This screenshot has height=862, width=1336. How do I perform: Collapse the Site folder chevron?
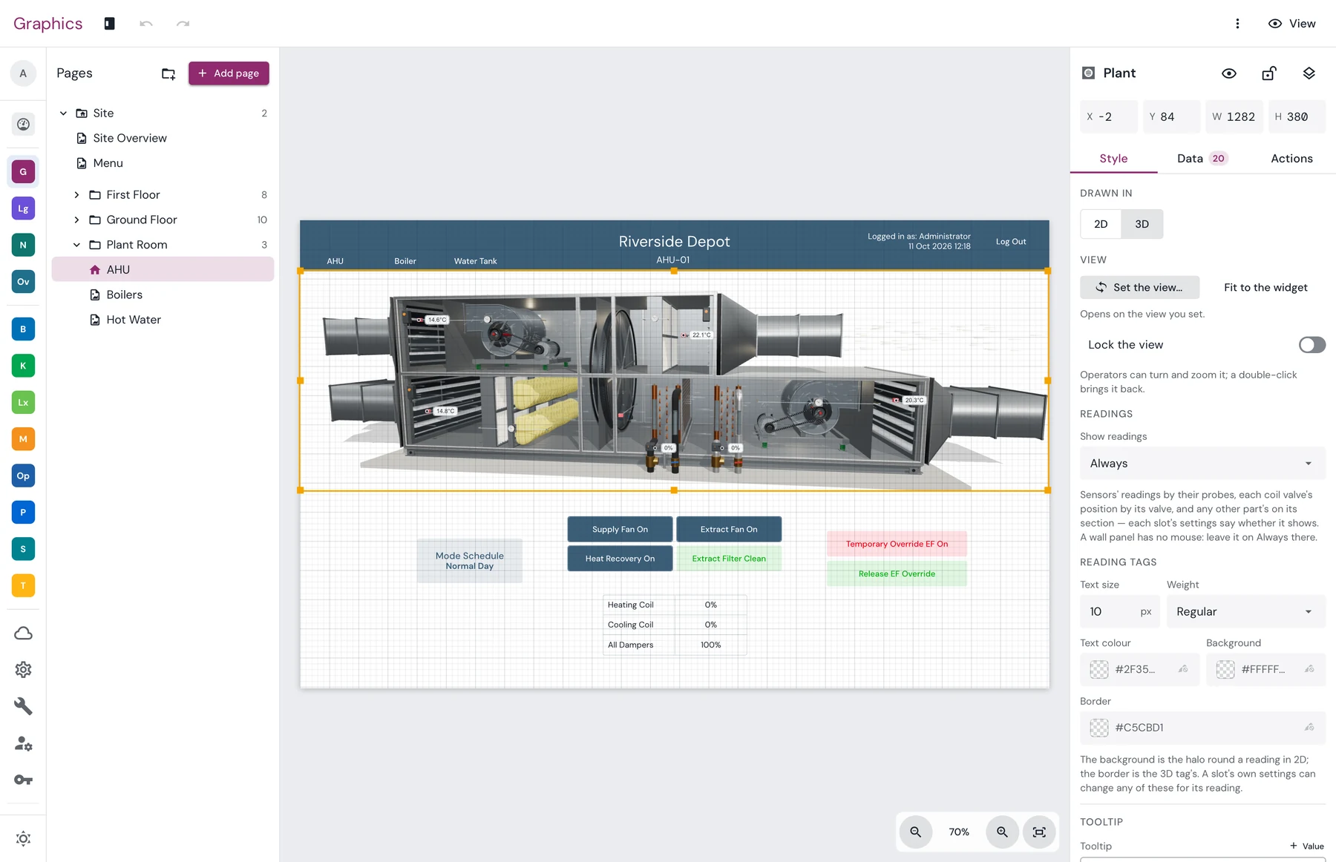63,113
